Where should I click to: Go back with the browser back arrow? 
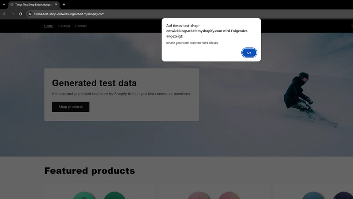point(5,14)
